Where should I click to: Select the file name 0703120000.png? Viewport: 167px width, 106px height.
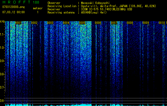coord(14,7)
